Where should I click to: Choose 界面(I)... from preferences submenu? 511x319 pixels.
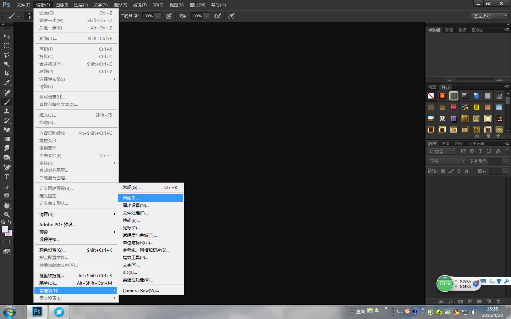click(150, 198)
